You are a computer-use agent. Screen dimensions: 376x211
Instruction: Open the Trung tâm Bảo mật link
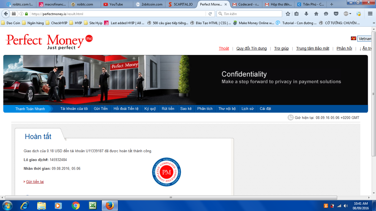(x=313, y=48)
